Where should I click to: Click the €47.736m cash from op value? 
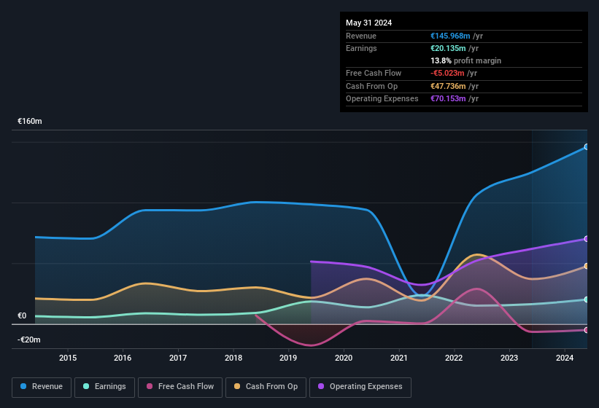(448, 86)
